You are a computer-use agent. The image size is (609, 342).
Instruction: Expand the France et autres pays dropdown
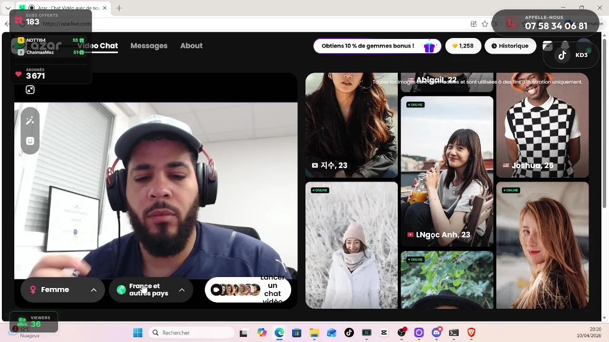pyautogui.click(x=151, y=290)
